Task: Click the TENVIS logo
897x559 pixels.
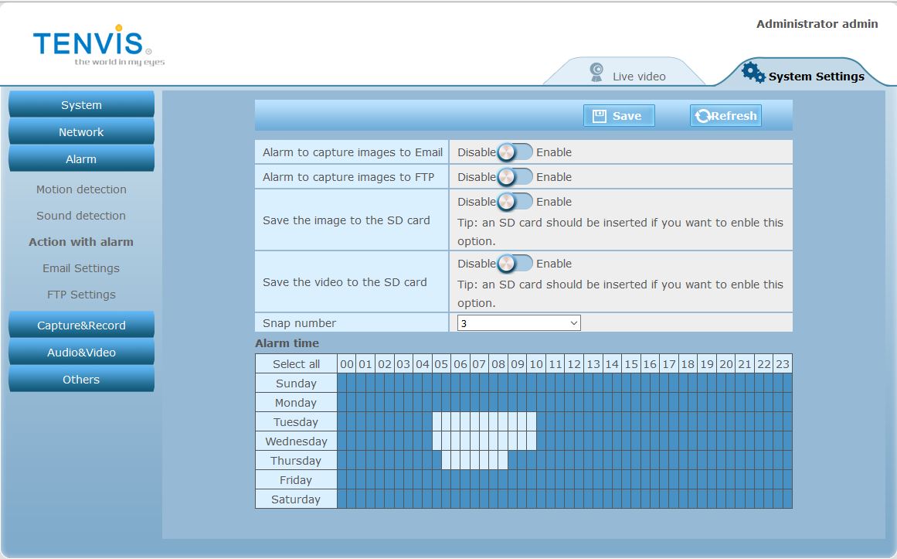Action: (x=89, y=45)
